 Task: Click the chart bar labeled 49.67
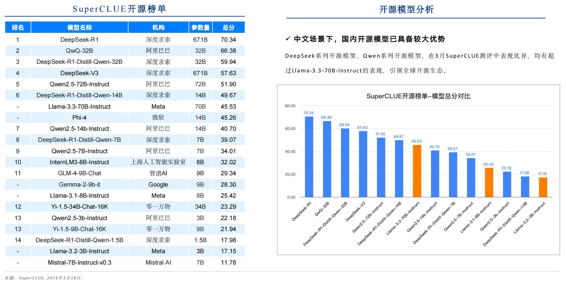tap(399, 169)
